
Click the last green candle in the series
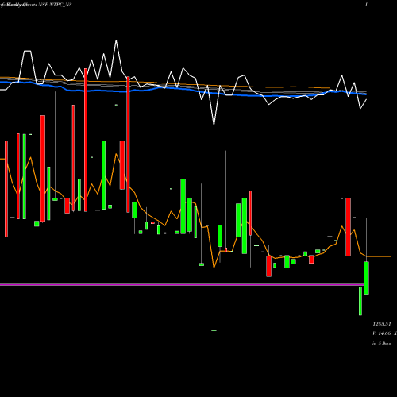(x=366, y=278)
